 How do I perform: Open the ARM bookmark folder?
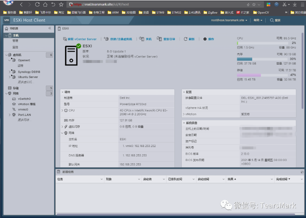113,13
